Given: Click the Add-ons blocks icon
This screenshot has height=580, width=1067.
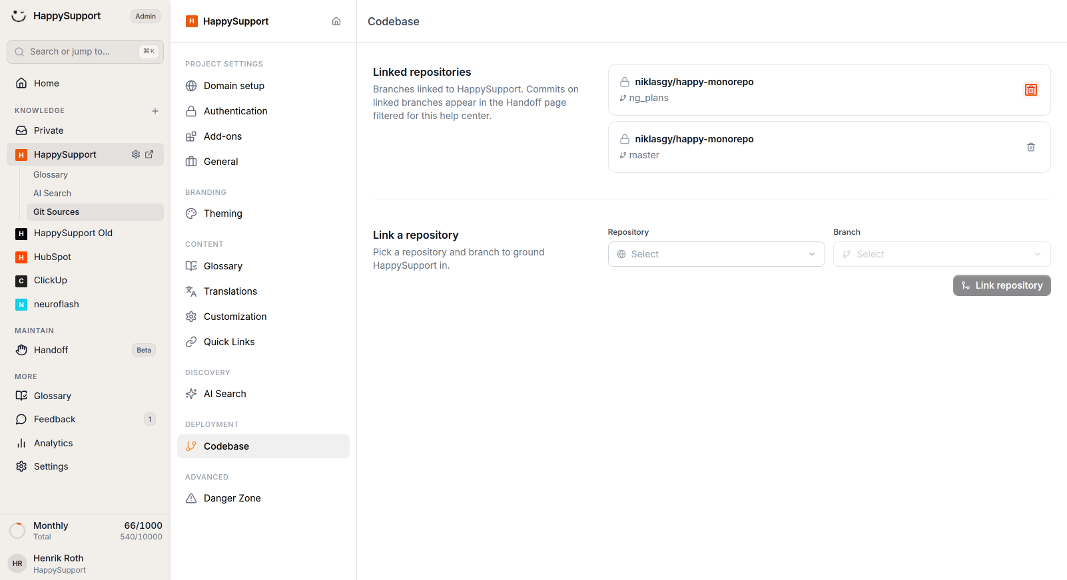Looking at the screenshot, I should tap(191, 136).
